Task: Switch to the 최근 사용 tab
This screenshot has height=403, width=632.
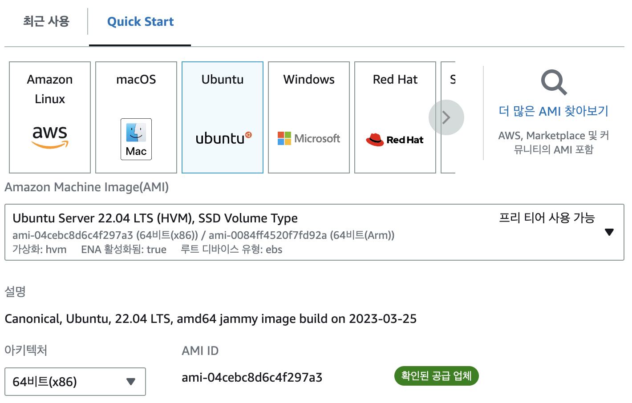Action: pyautogui.click(x=46, y=21)
